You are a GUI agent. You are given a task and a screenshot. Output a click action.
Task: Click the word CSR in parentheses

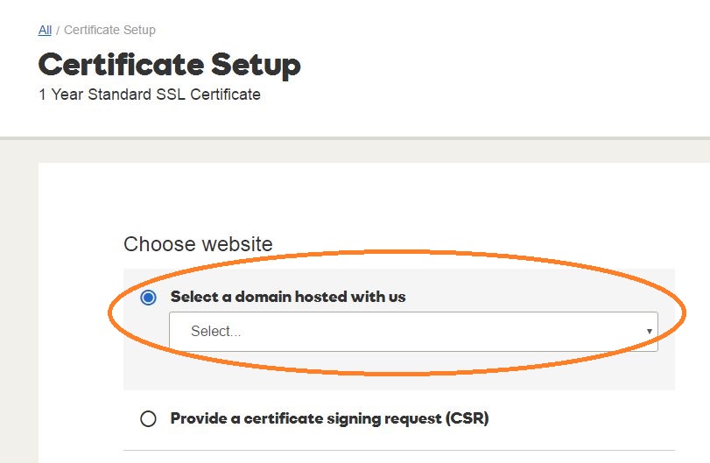click(467, 418)
